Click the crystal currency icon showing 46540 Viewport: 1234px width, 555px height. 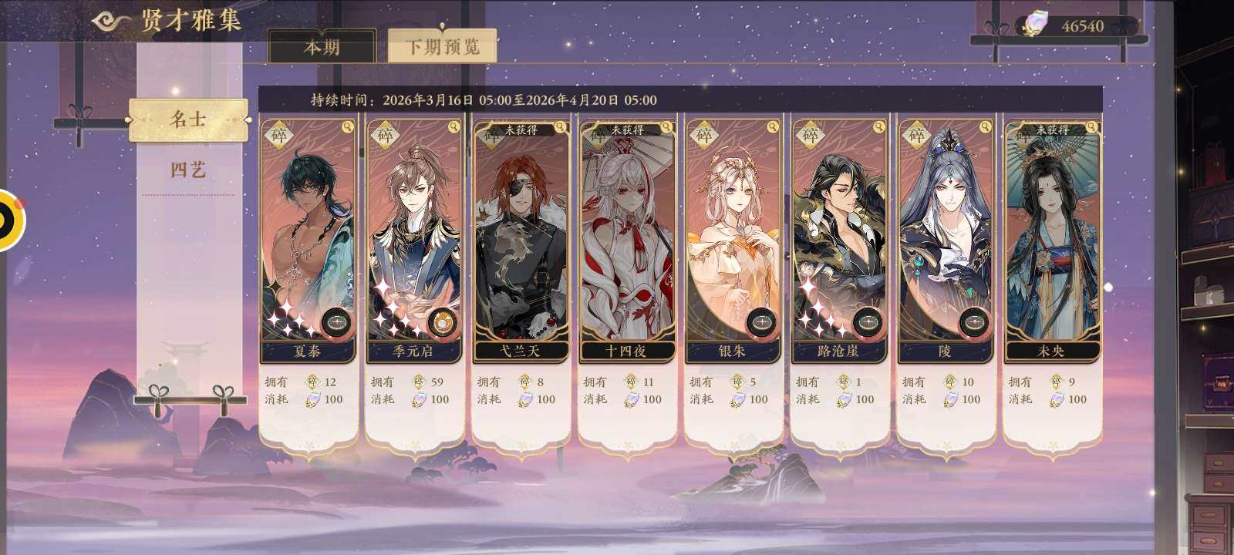pos(1035,25)
